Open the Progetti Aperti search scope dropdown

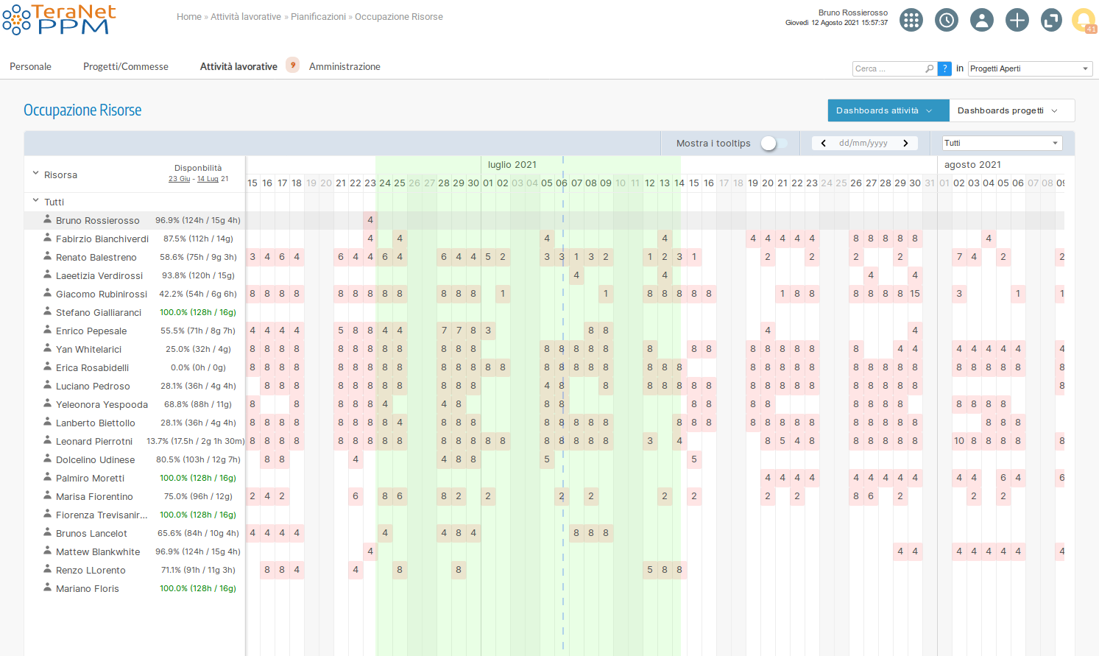1029,68
